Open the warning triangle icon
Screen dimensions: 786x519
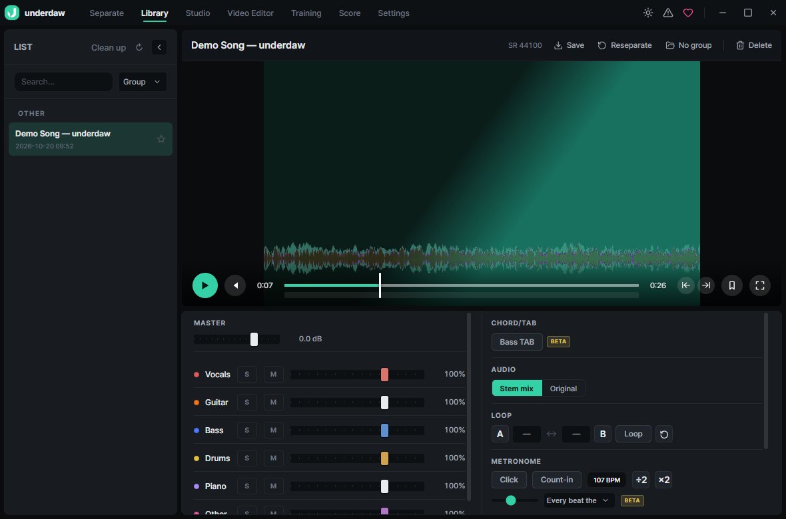(668, 13)
